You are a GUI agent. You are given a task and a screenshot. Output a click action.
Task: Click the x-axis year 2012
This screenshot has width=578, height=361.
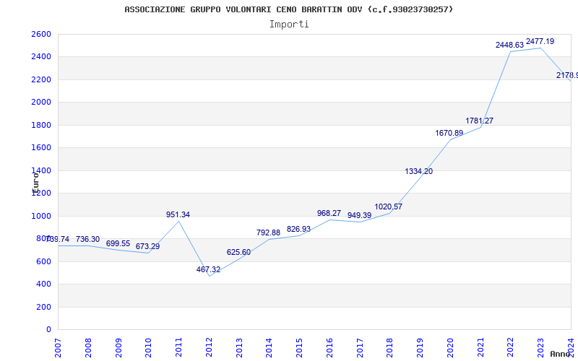[x=209, y=348]
